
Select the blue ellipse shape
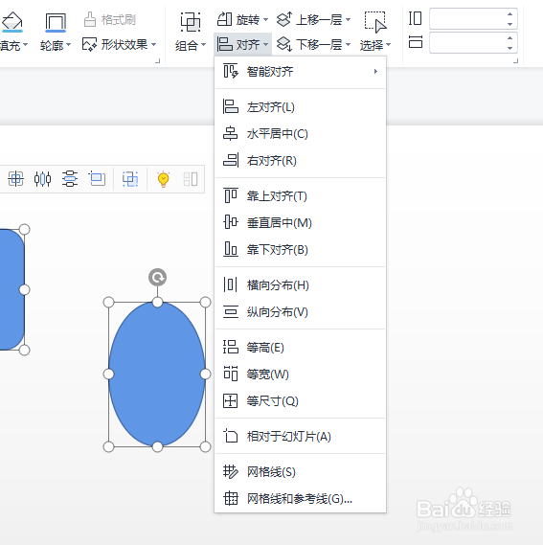click(157, 375)
